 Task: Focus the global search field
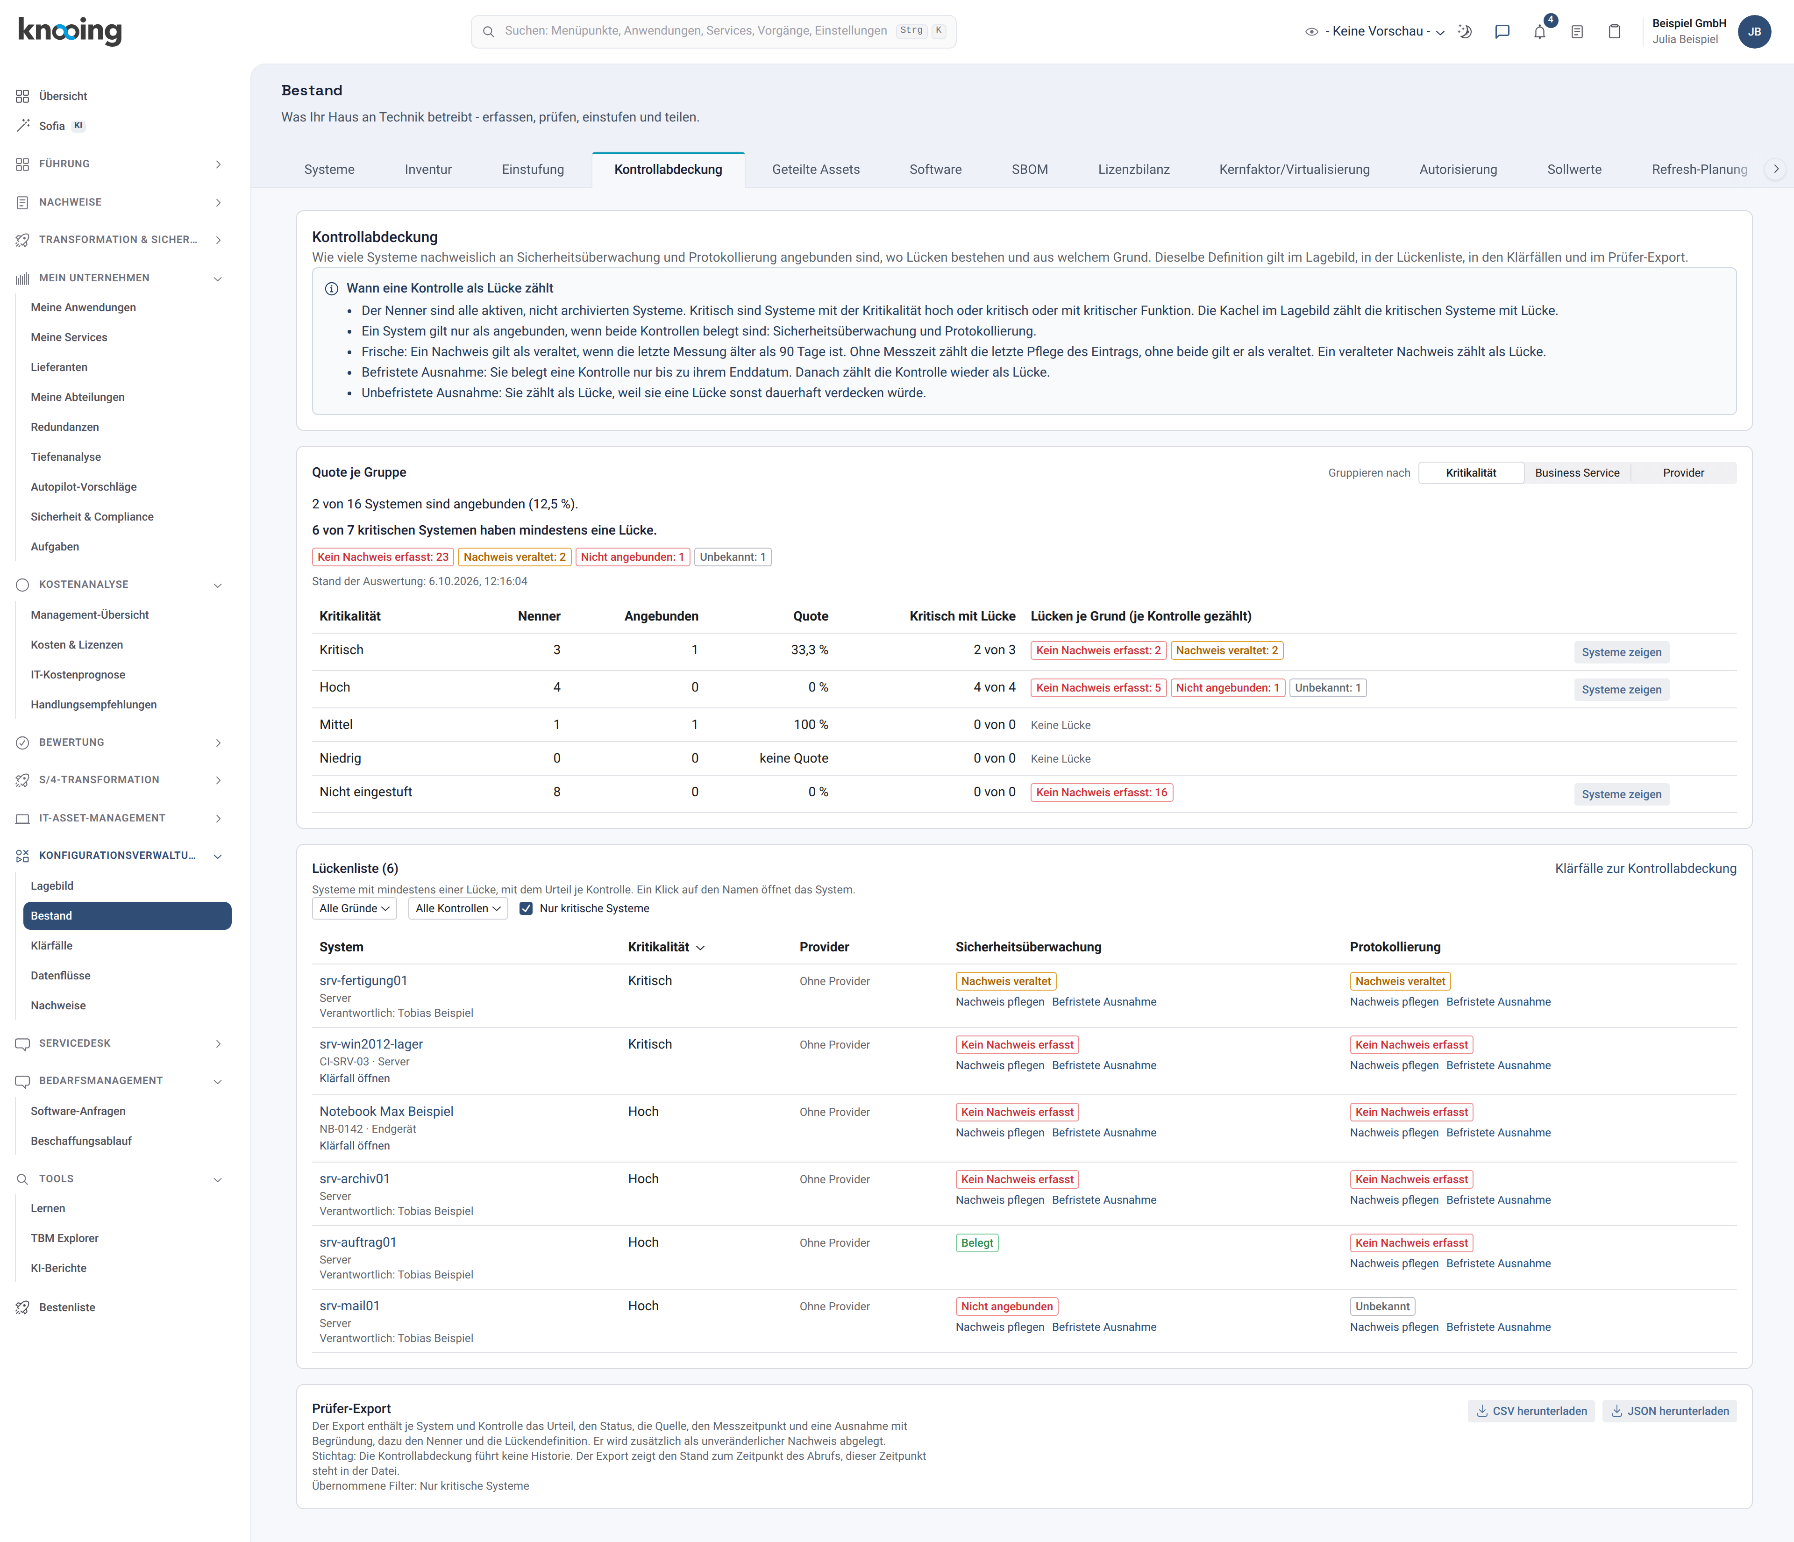pyautogui.click(x=713, y=32)
